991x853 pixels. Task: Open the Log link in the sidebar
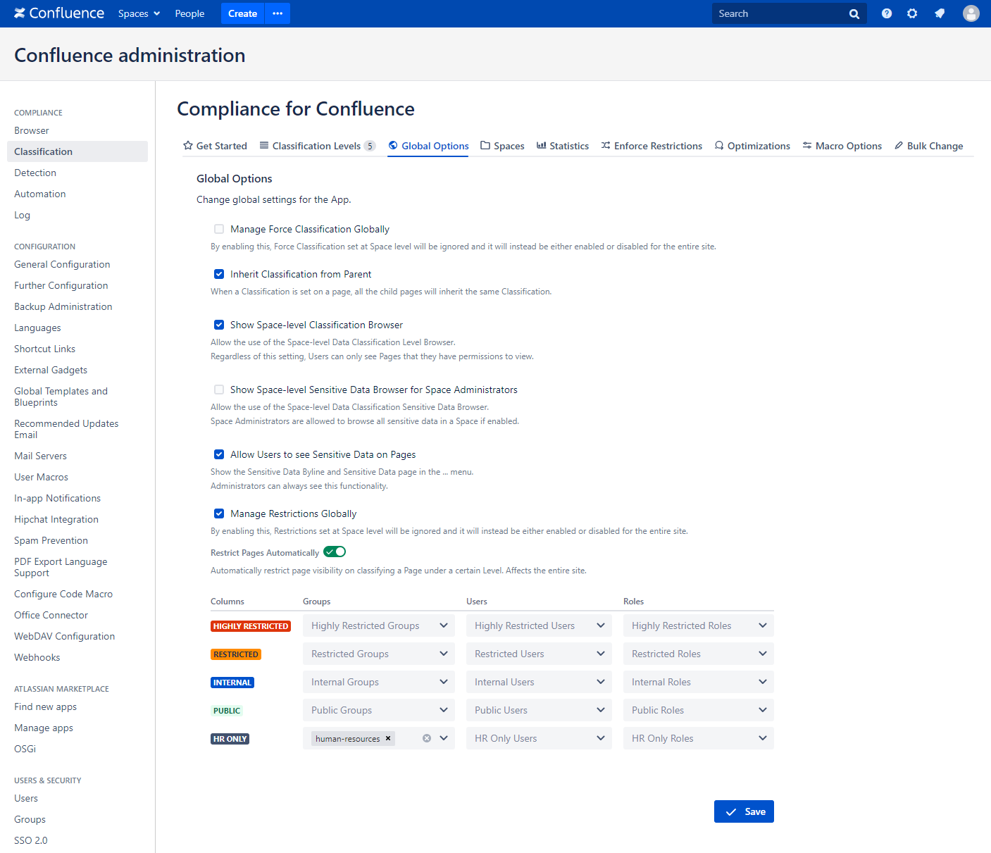(x=23, y=215)
